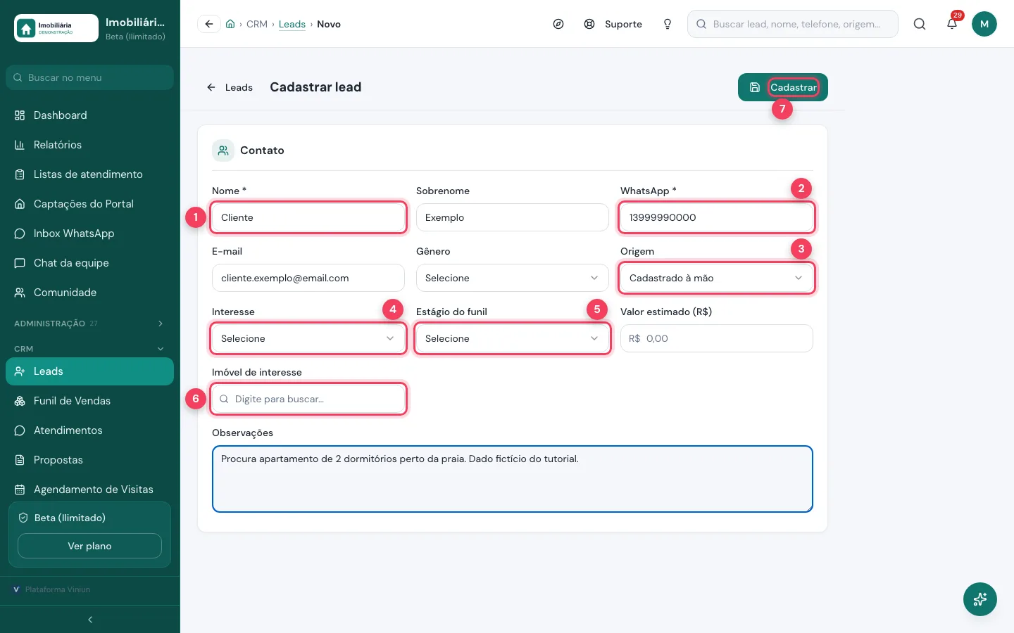Viewport: 1014px width, 633px height.
Task: Click the magnifier search button beside the search box
Action: (x=920, y=24)
